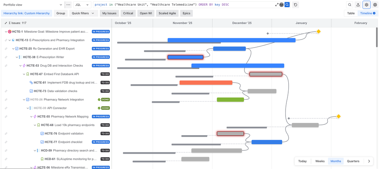380x169 pixels.
Task: Open the settings gear icon
Action: pyautogui.click(x=366, y=5)
